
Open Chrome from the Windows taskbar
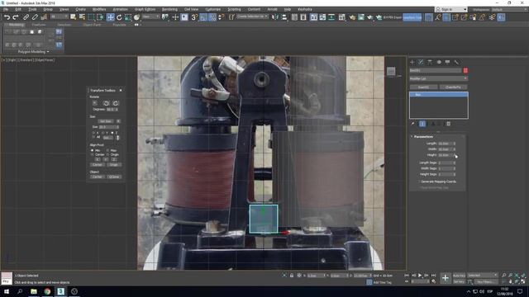point(47,291)
